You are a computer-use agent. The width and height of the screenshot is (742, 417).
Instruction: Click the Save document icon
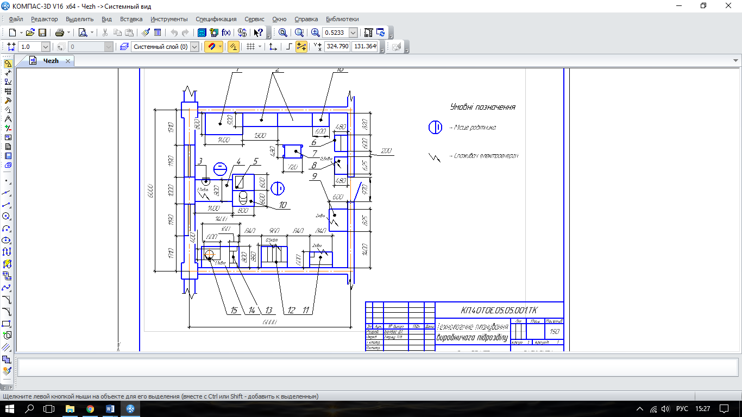tap(42, 33)
